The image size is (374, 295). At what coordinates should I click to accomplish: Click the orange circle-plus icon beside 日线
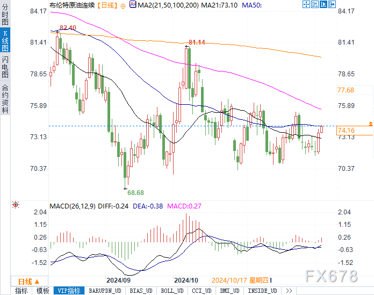pyautogui.click(x=123, y=6)
